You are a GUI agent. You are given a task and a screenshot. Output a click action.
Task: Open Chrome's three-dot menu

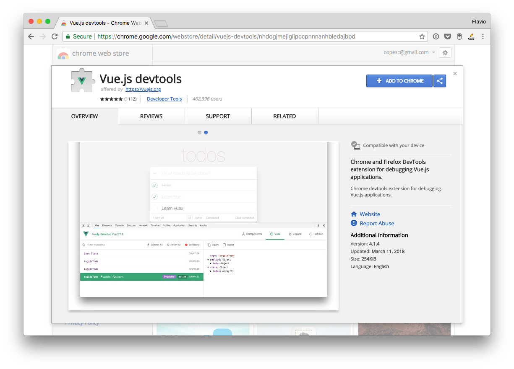(x=483, y=36)
